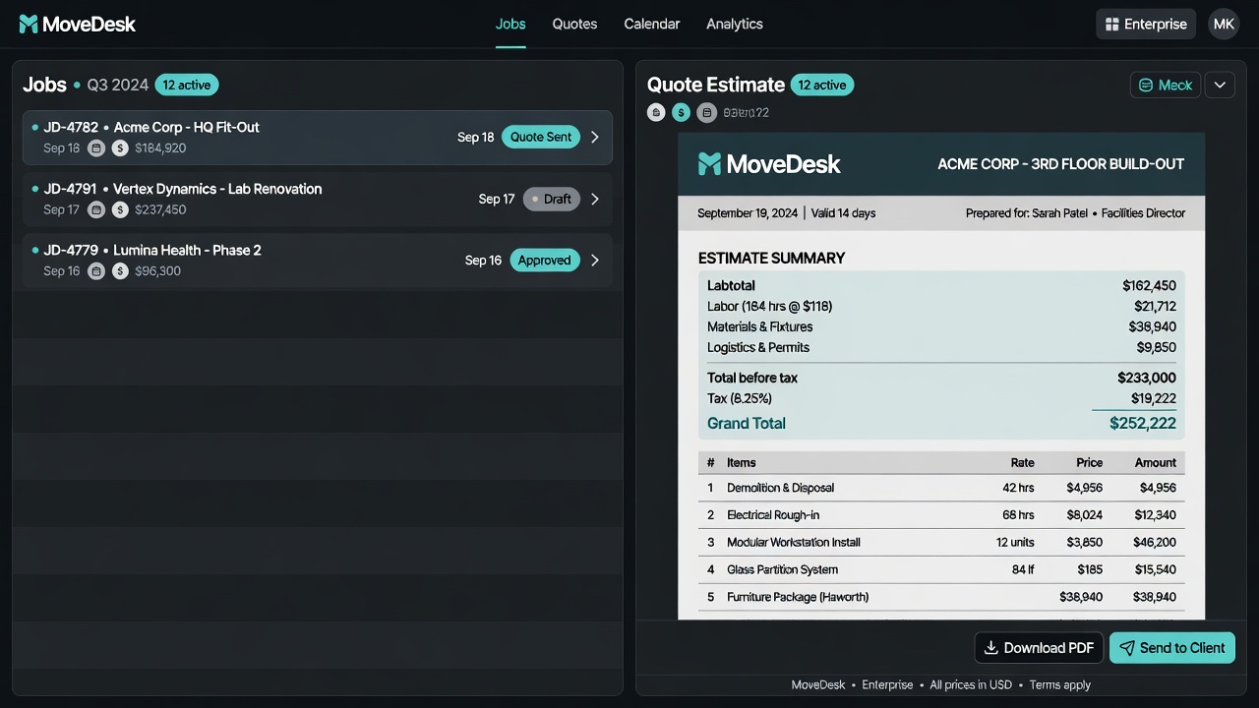Open the Analytics tab
Viewport: 1259px width, 708px height.
(x=735, y=24)
